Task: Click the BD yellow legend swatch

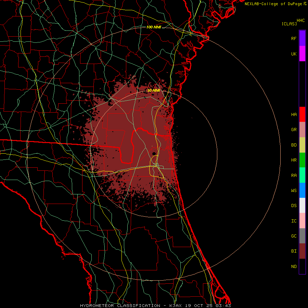Action: click(x=302, y=145)
